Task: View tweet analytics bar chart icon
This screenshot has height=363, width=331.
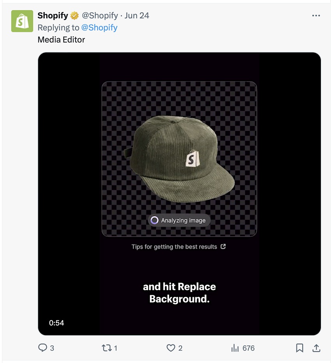Action: (235, 348)
